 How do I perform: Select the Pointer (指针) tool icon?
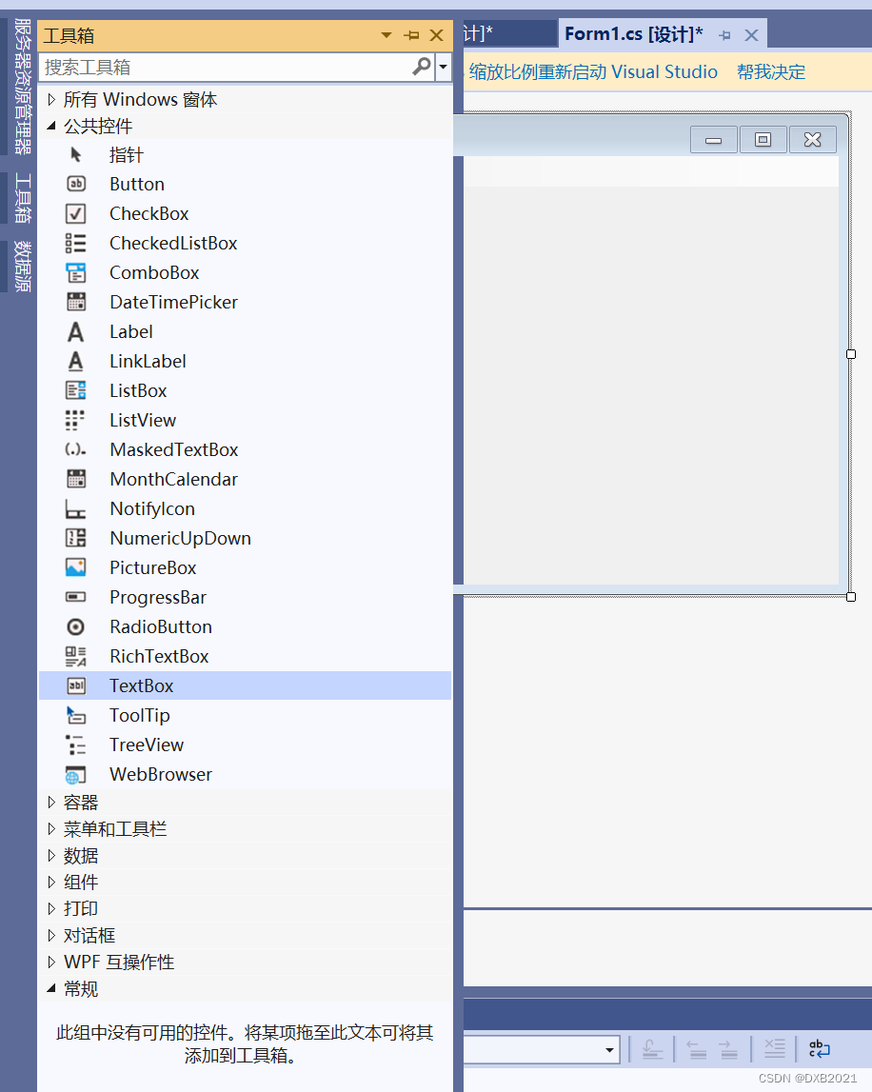[x=76, y=154]
